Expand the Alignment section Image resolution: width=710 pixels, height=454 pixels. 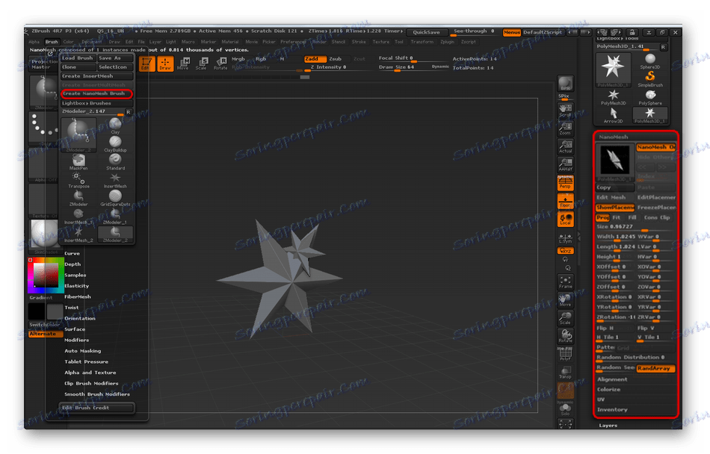[x=612, y=379]
